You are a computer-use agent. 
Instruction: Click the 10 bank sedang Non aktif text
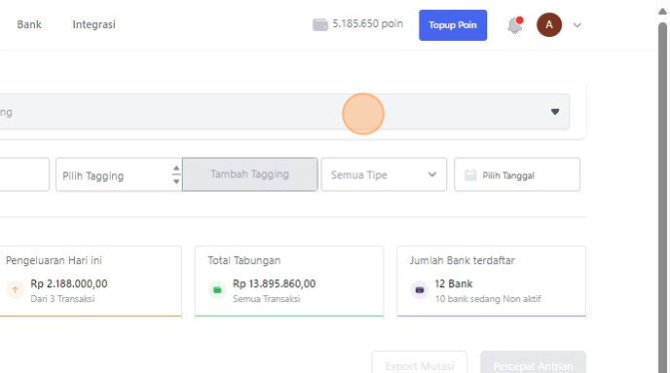coord(488,299)
